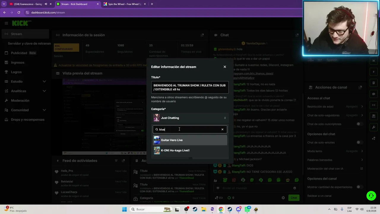Pop out the Información de la sesión panel
Viewport: 380px width, 214px height.
[202, 35]
